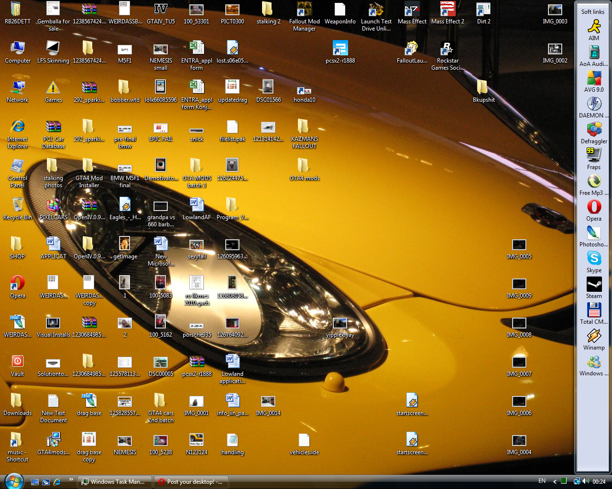
Task: Launch Steam from the Soft links toolbar
Action: 594,285
